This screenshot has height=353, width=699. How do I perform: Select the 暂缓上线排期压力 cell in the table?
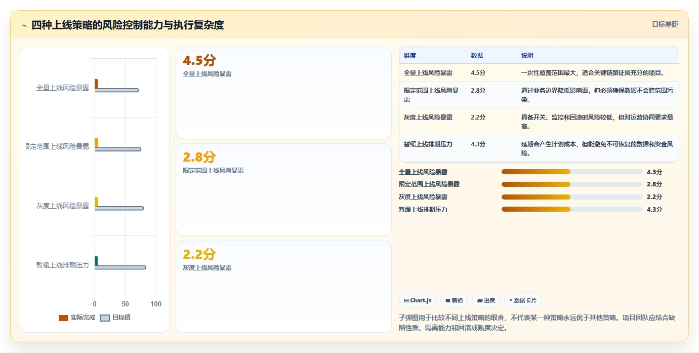[x=428, y=144]
